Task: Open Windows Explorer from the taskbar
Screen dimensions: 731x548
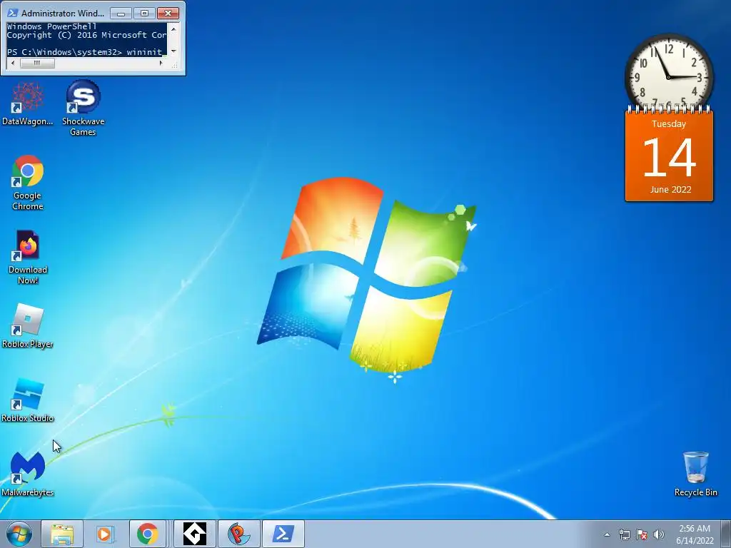Action: click(x=62, y=534)
